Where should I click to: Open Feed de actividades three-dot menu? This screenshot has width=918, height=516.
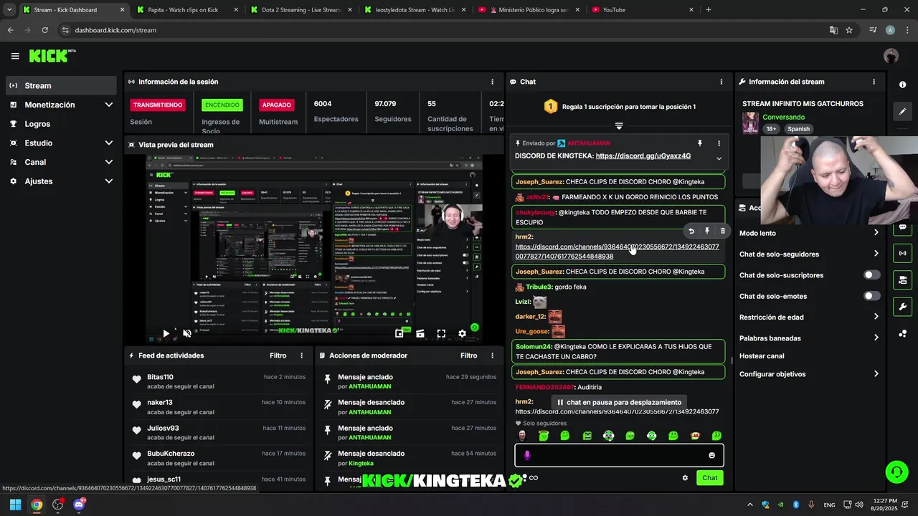pos(301,355)
